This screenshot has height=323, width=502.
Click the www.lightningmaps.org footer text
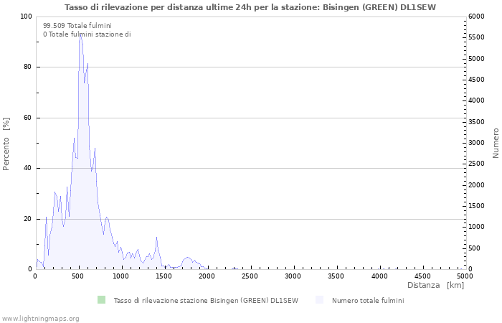pyautogui.click(x=39, y=319)
